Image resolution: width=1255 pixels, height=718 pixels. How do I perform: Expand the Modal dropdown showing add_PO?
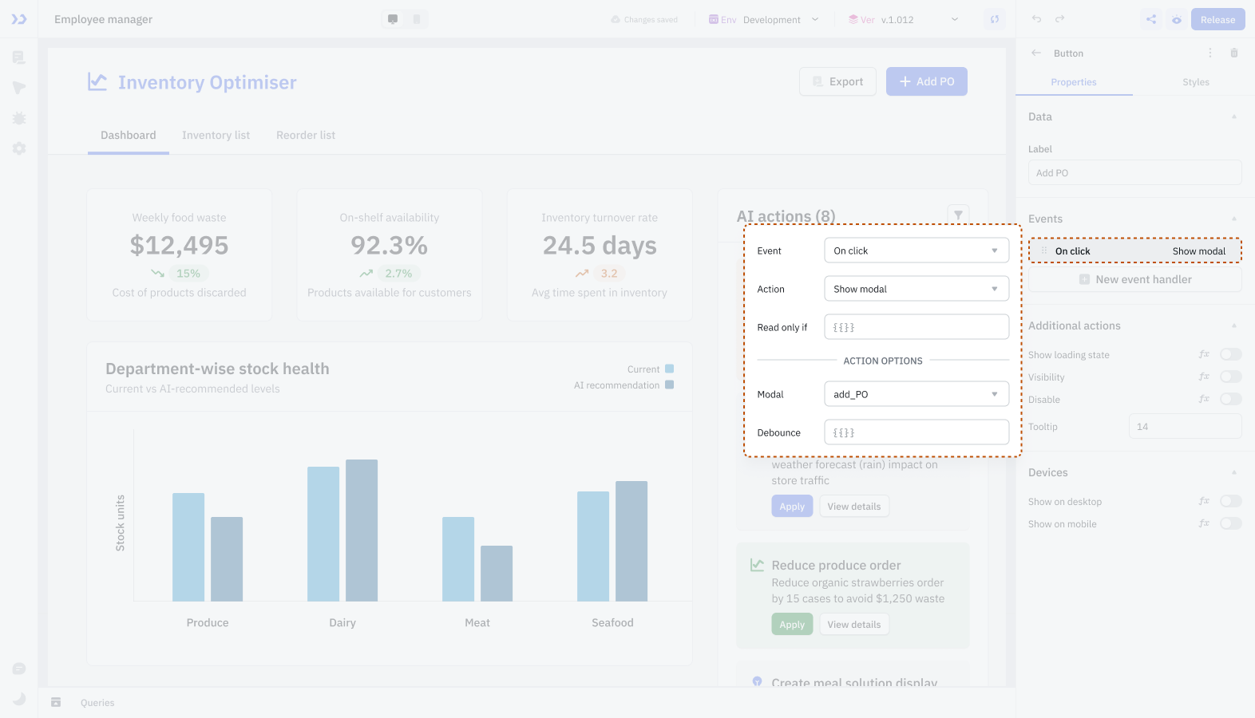point(916,394)
